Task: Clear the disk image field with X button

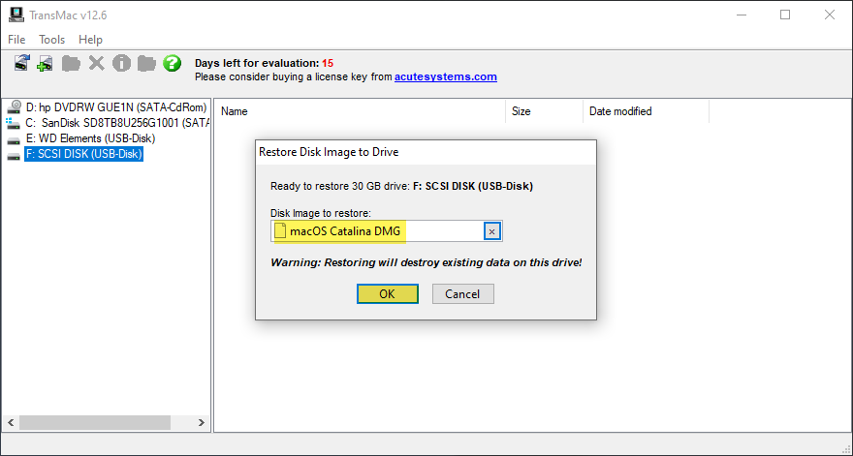Action: (x=491, y=231)
